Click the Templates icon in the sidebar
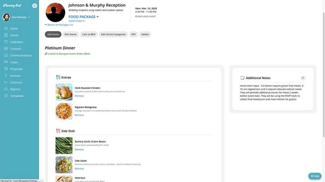This screenshot has height=182, width=325. 6,96
